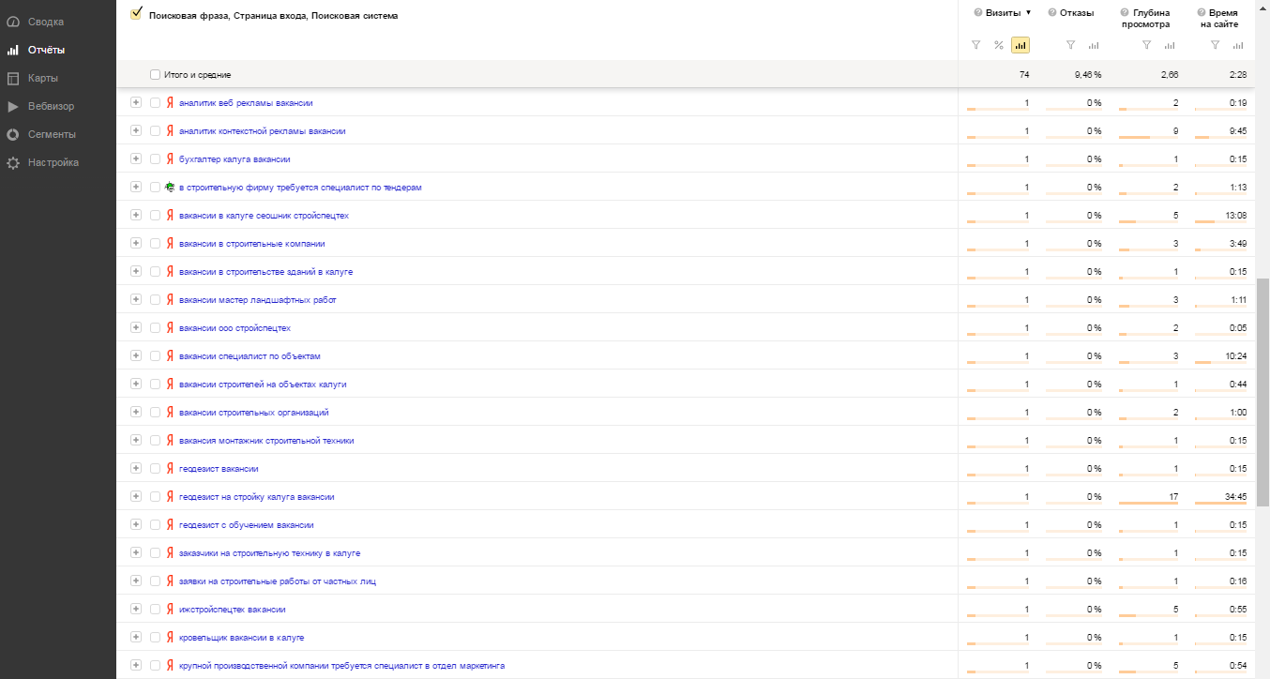Go to the Карты section
1270x679 pixels.
pyautogui.click(x=43, y=78)
